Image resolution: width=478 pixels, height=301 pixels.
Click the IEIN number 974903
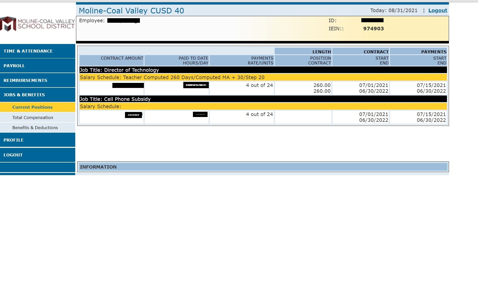click(373, 29)
